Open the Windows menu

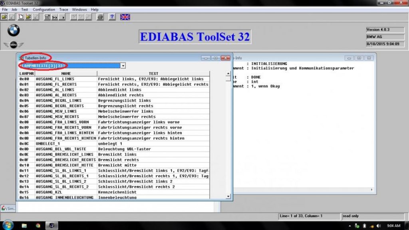(x=79, y=10)
